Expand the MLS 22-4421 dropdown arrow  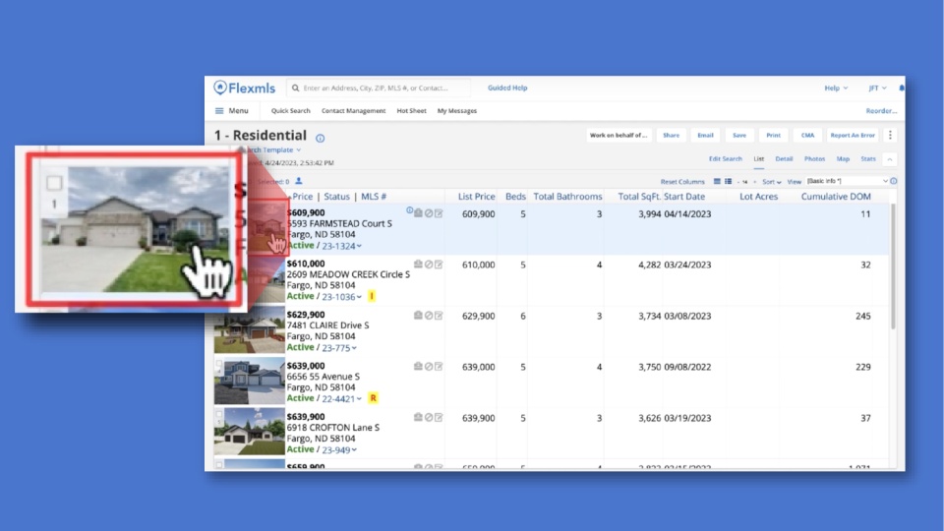click(x=359, y=398)
